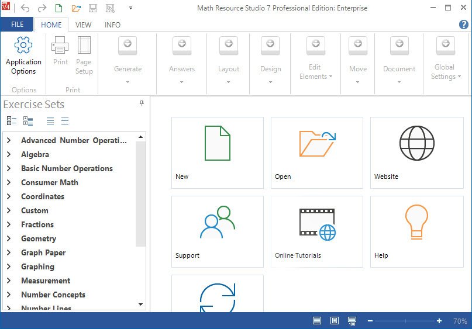472x329 pixels.
Task: Expand Basic Number Operations category
Action: tap(9, 168)
